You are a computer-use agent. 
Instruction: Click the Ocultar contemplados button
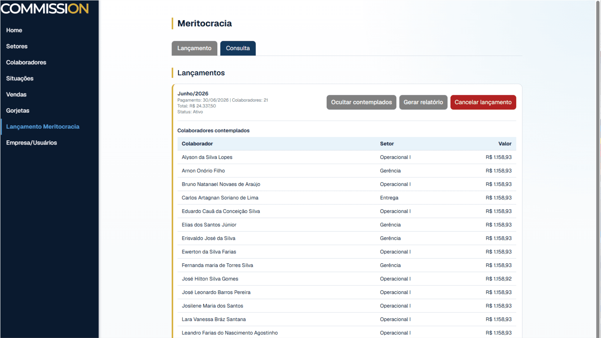pyautogui.click(x=361, y=102)
